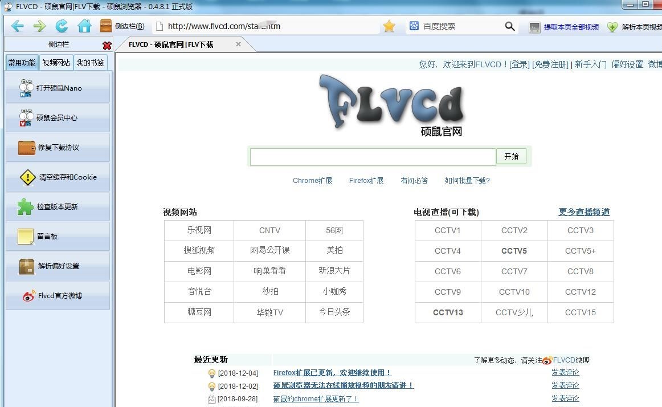The width and height of the screenshot is (662, 407).
Task: Click 清空缓存和Cookie sidebar item
Action: pos(58,177)
